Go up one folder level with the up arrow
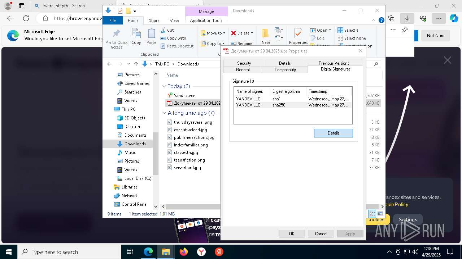 pos(136,64)
